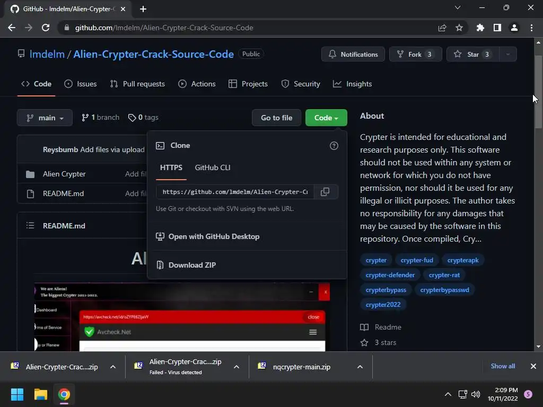Open the Readme link in About
543x407 pixels.
coord(381,328)
